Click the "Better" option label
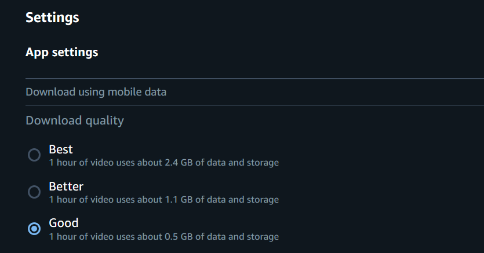This screenshot has height=253, width=484. pyautogui.click(x=66, y=186)
